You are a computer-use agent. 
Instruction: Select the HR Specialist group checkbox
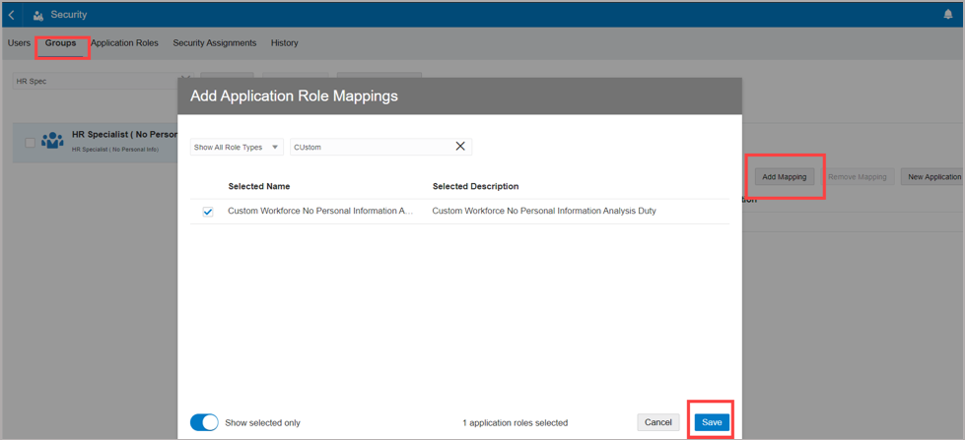[x=30, y=143]
